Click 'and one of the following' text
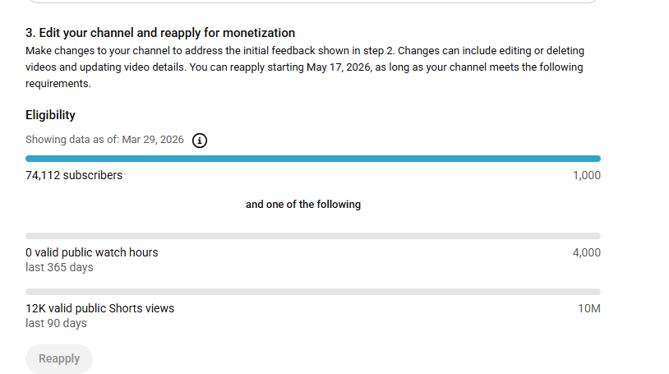 (303, 204)
